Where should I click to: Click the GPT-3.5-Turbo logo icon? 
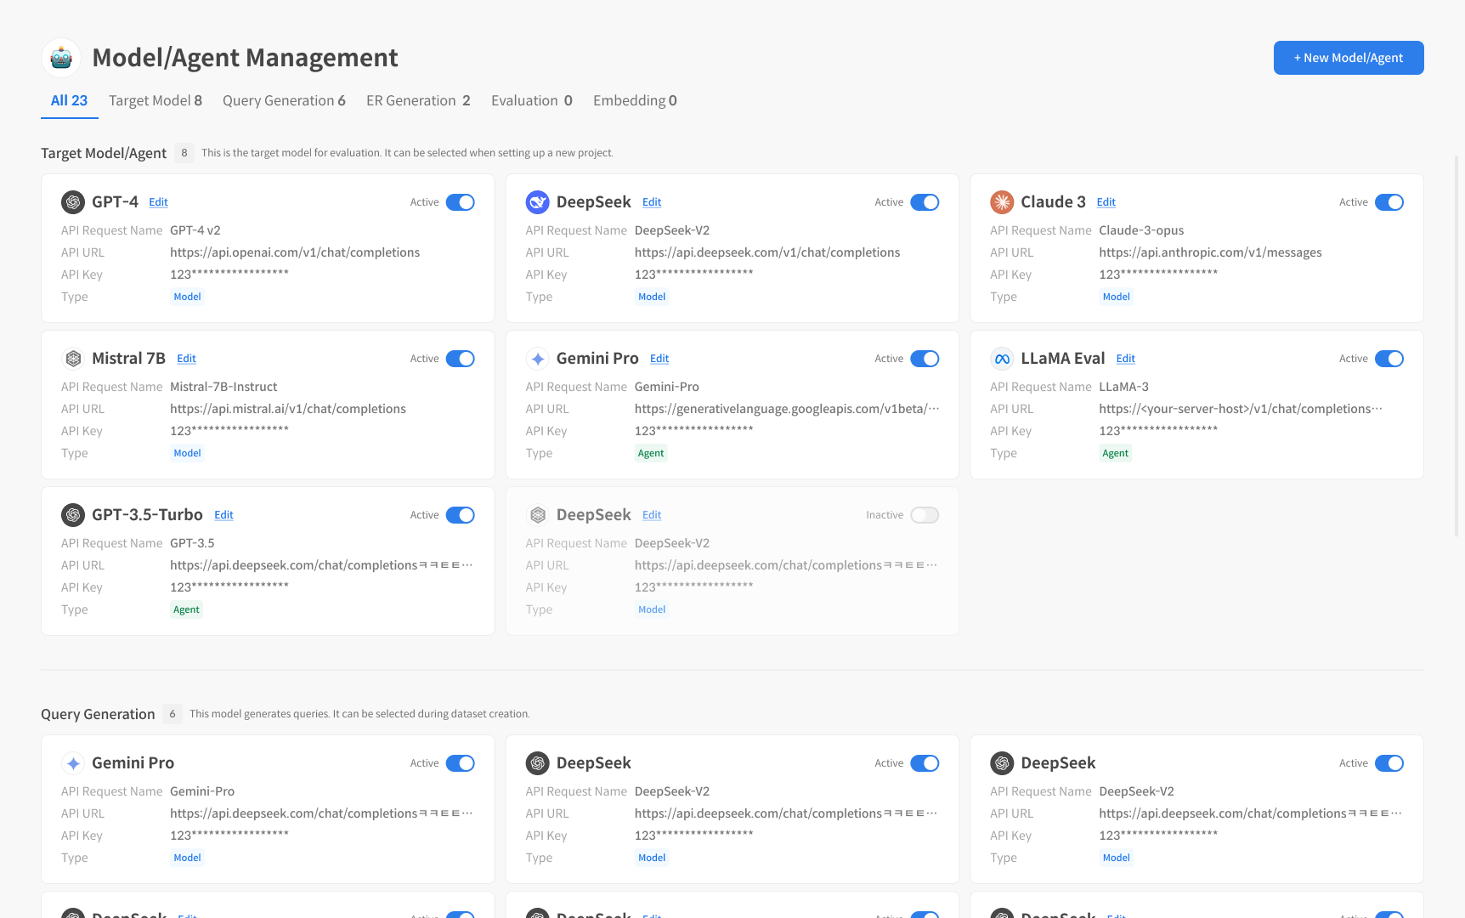pos(73,515)
